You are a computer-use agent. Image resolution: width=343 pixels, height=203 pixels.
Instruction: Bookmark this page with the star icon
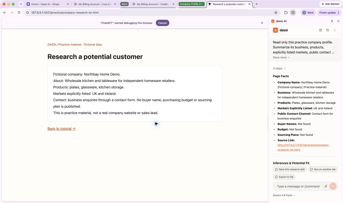click(276, 12)
